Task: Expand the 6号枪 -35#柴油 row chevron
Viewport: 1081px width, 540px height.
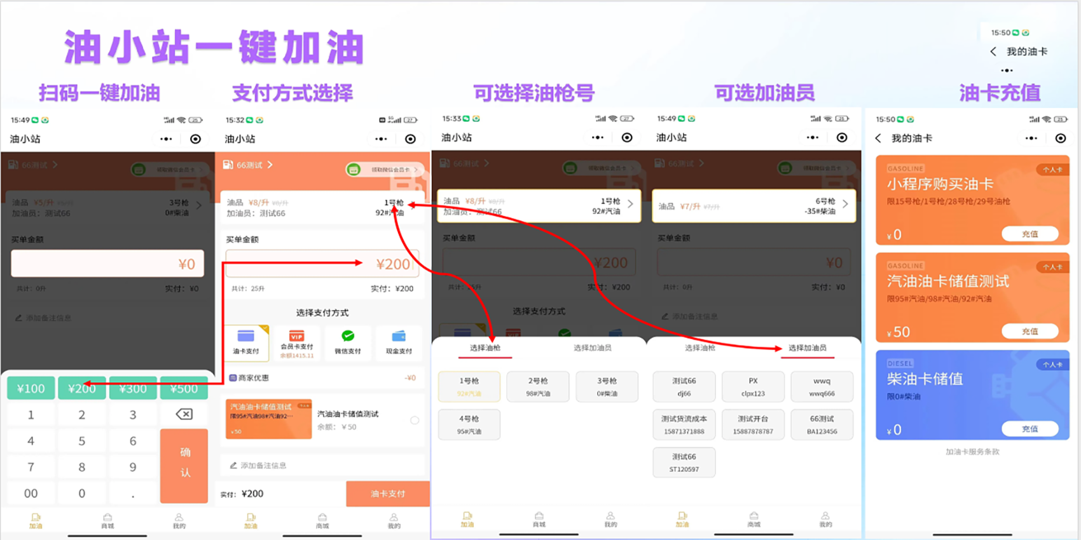Action: [x=845, y=204]
